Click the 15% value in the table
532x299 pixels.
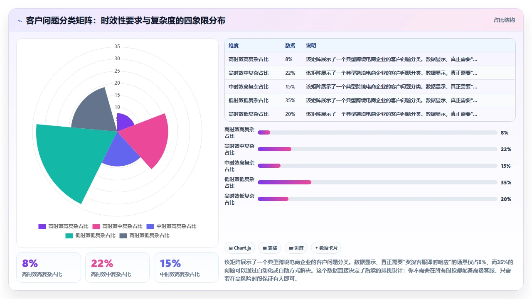[290, 87]
